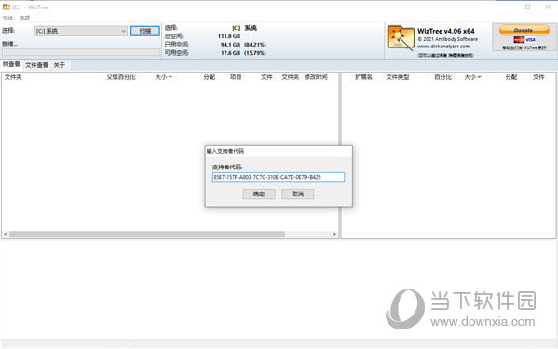Cancel the supporter code dialog
This screenshot has height=349, width=558.
(x=297, y=194)
